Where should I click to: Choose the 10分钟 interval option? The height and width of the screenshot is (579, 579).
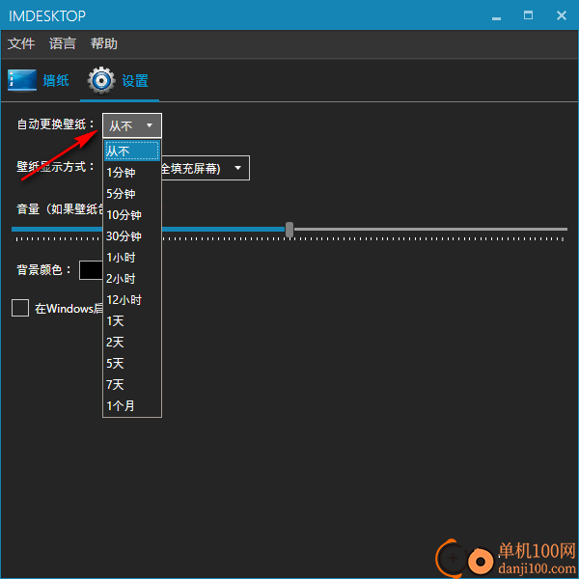pos(132,215)
